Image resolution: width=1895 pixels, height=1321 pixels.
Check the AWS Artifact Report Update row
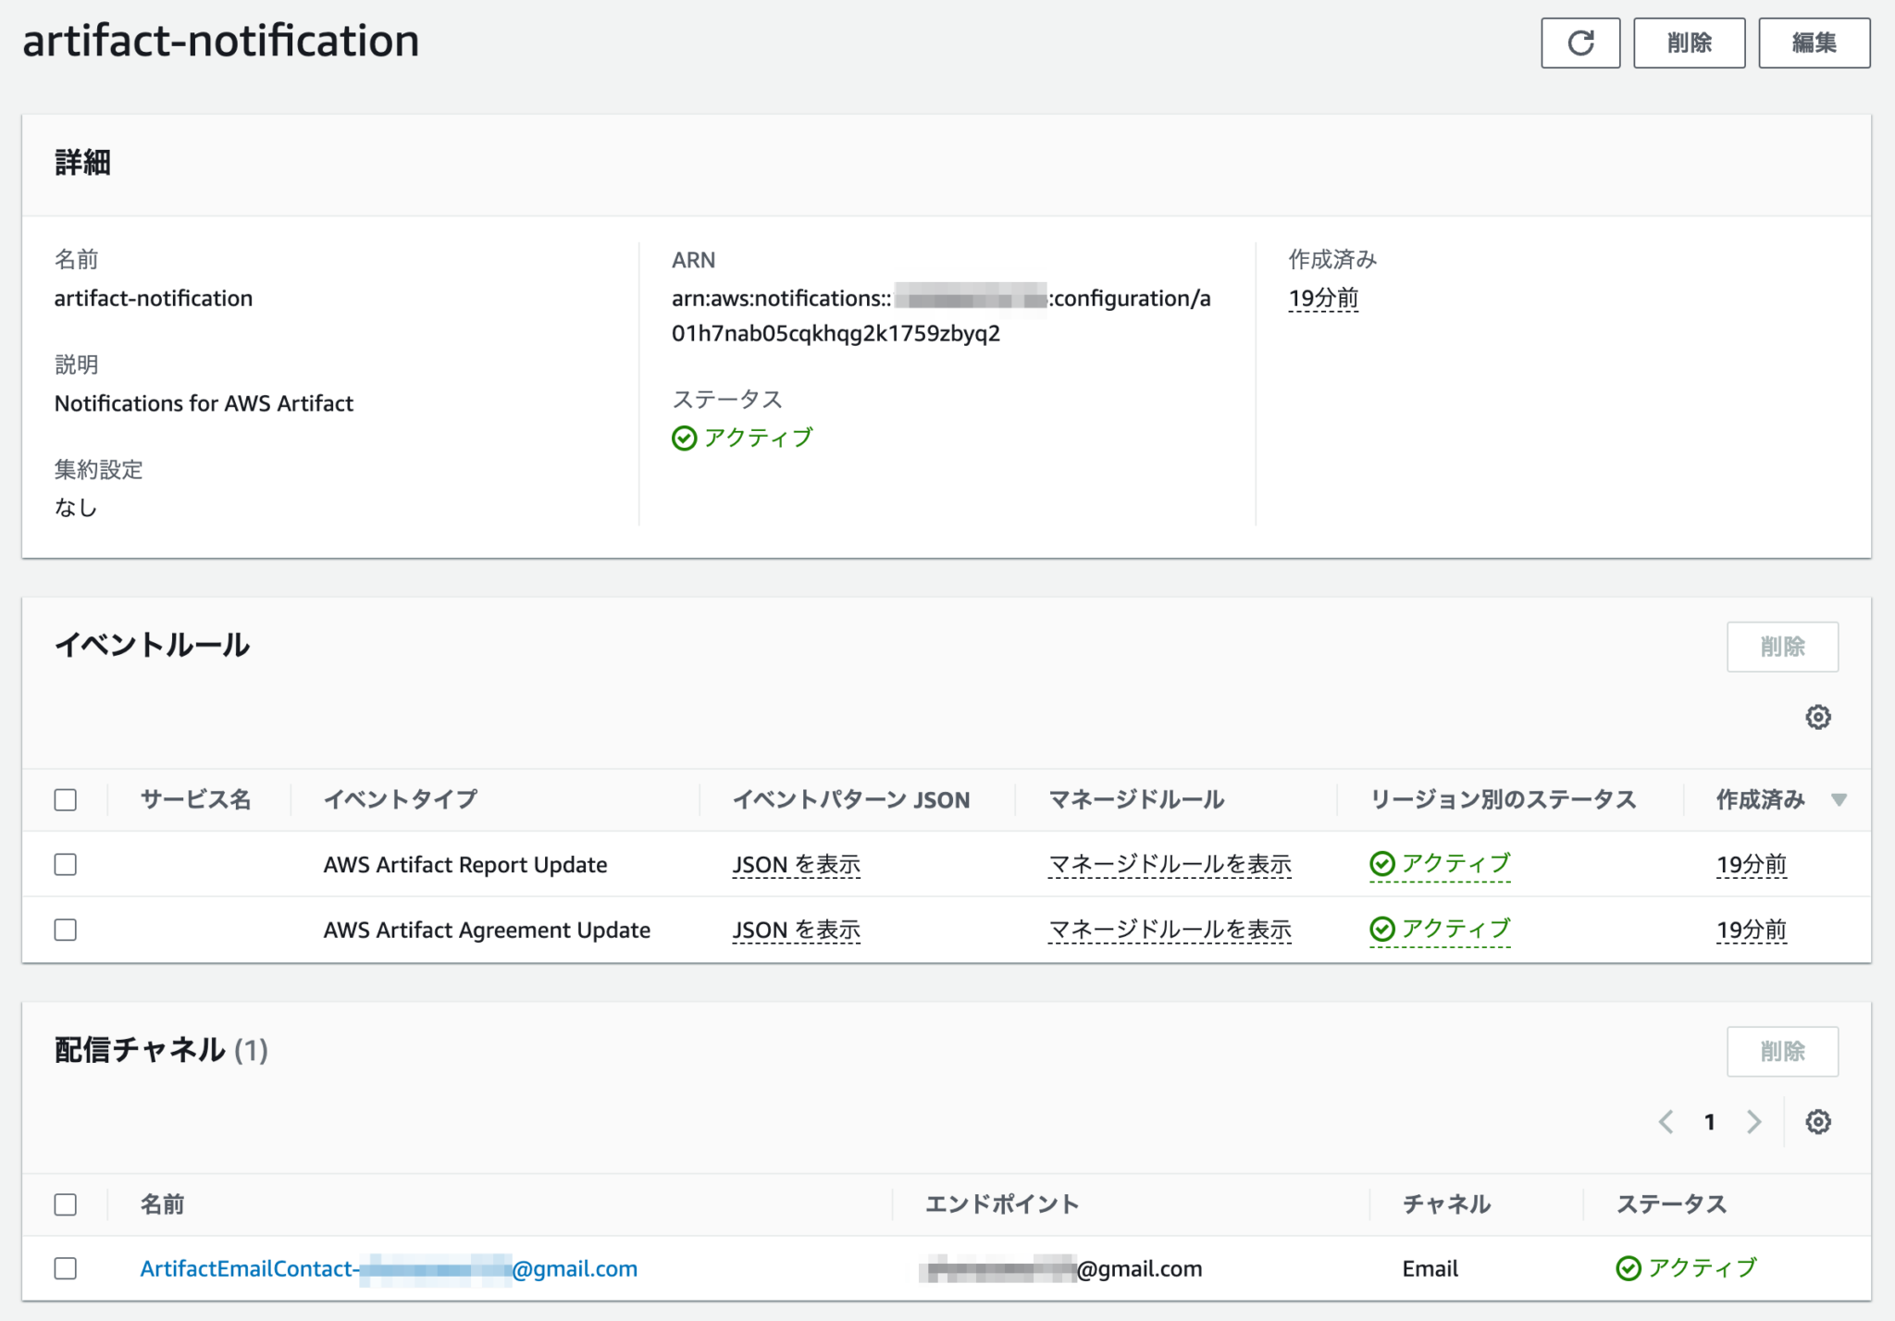(65, 864)
